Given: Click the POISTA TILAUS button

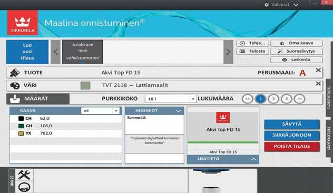Looking at the screenshot, I should pyautogui.click(x=292, y=147).
